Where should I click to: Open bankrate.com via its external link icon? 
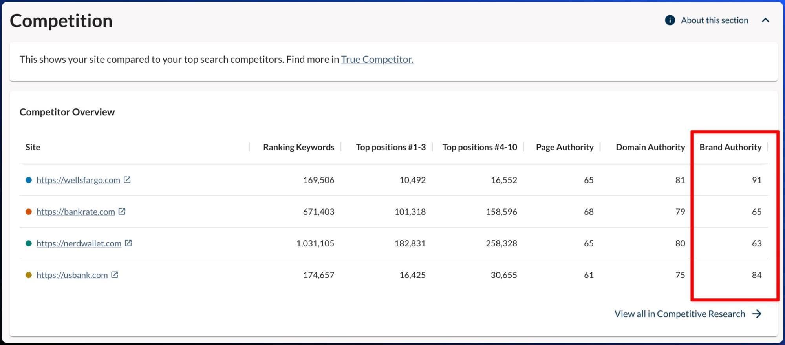pos(122,212)
